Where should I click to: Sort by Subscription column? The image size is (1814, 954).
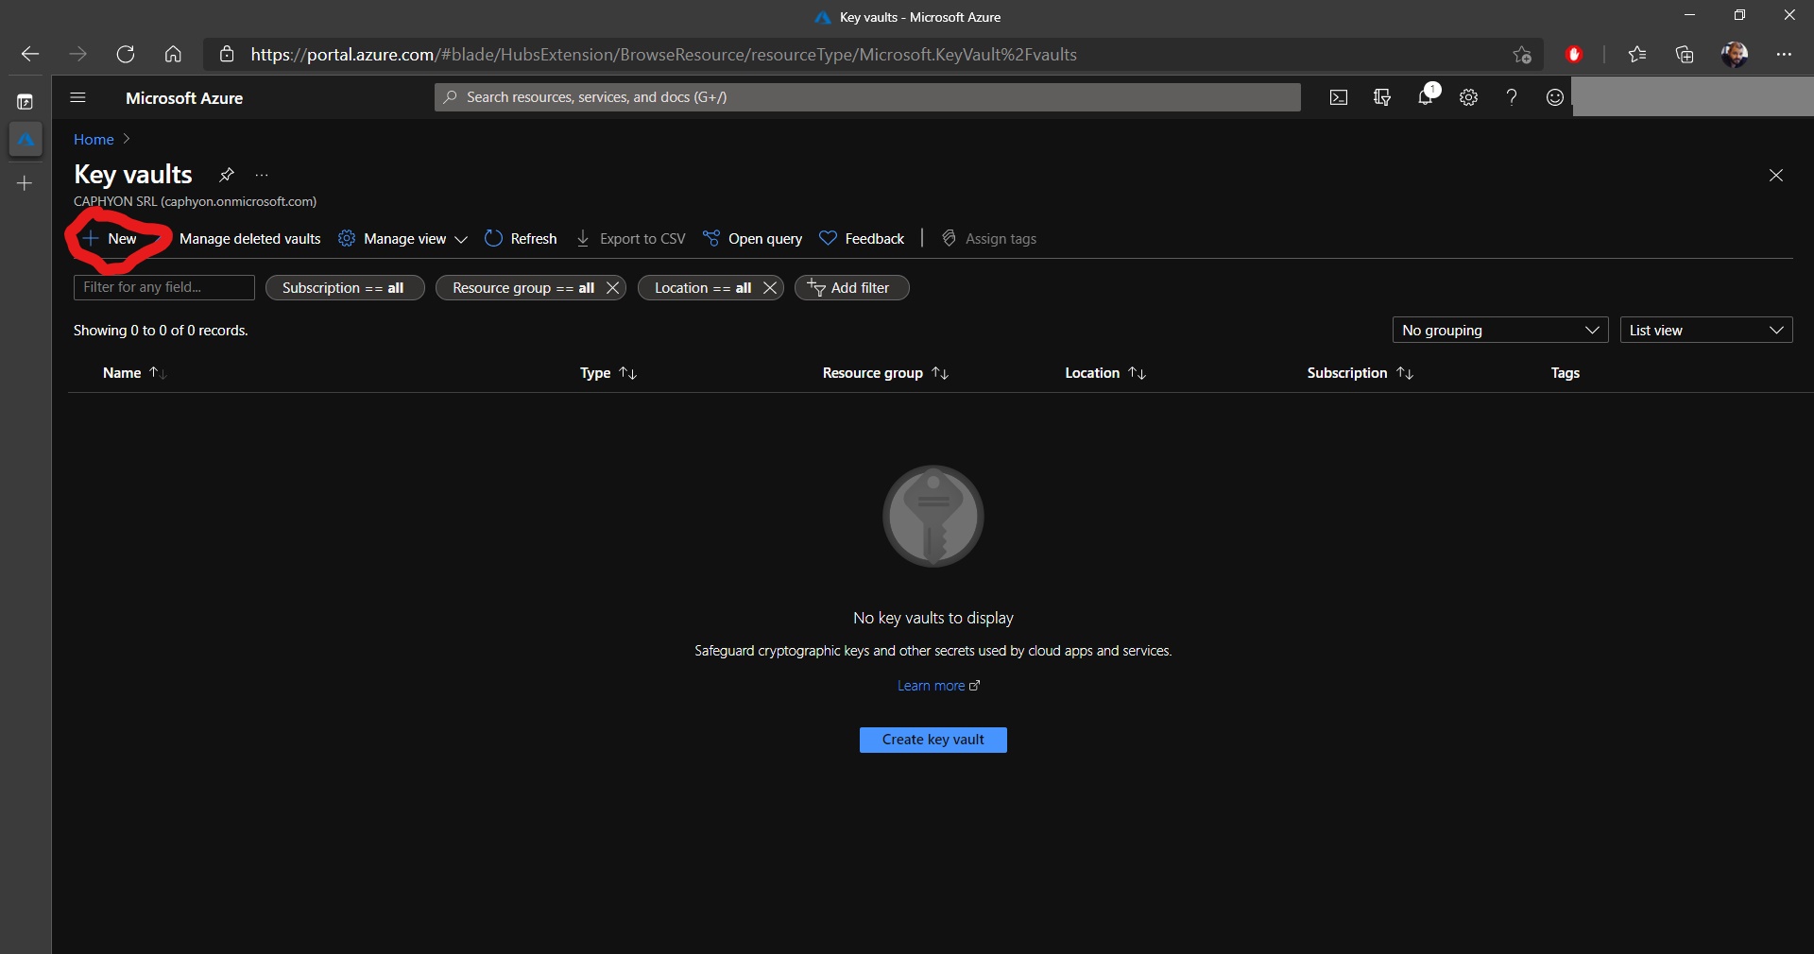(x=1360, y=373)
